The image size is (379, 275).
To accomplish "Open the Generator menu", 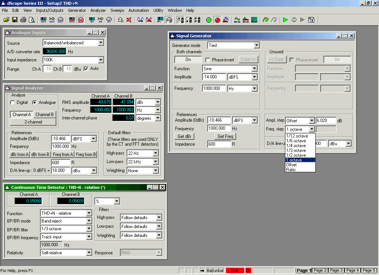I will (x=77, y=10).
